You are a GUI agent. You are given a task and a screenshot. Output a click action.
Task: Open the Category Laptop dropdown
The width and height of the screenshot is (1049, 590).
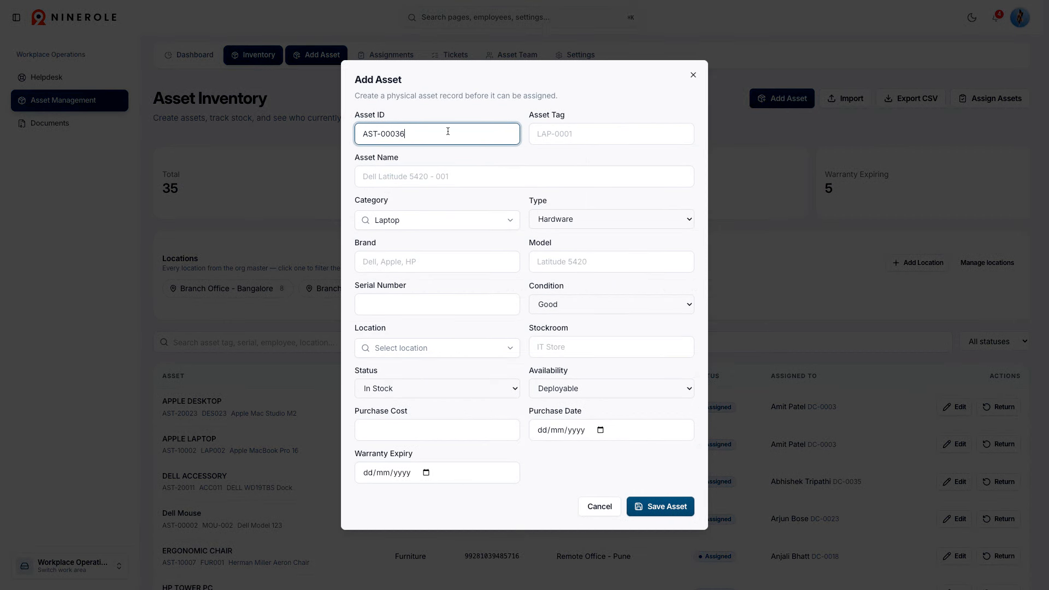coord(437,220)
